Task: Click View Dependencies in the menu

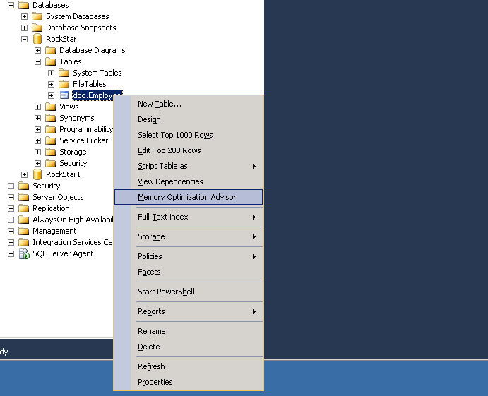Action: (x=170, y=181)
